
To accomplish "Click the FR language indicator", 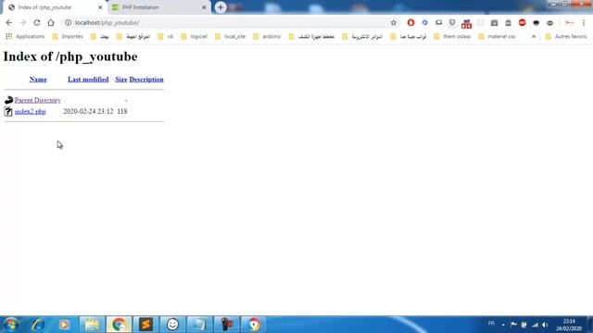I will click(491, 323).
